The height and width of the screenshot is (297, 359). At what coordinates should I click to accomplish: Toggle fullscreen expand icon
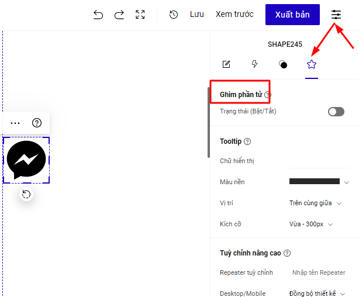[140, 15]
